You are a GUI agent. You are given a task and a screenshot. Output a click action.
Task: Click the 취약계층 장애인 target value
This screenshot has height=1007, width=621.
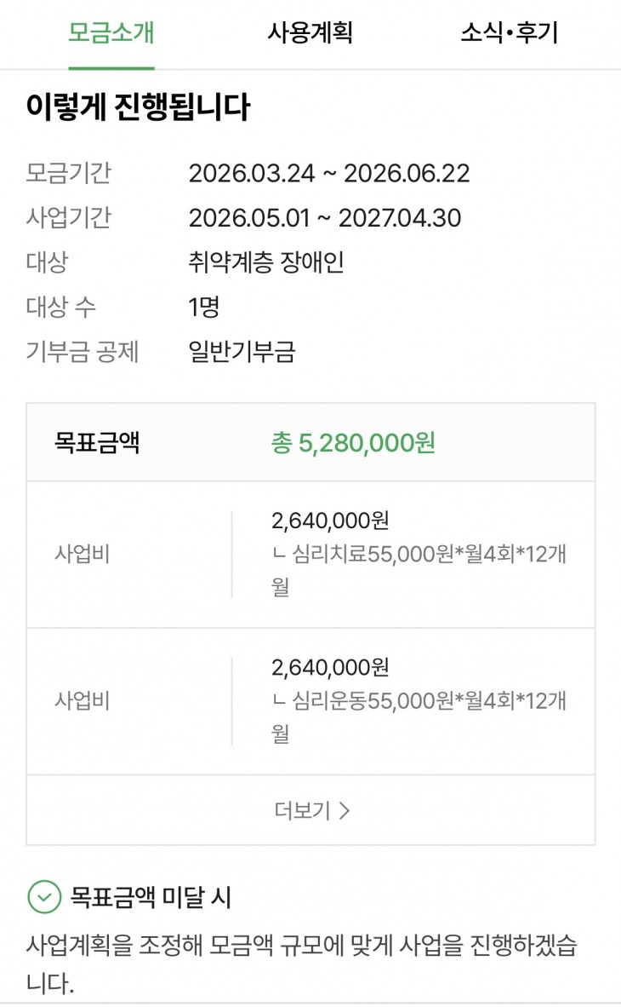(265, 262)
